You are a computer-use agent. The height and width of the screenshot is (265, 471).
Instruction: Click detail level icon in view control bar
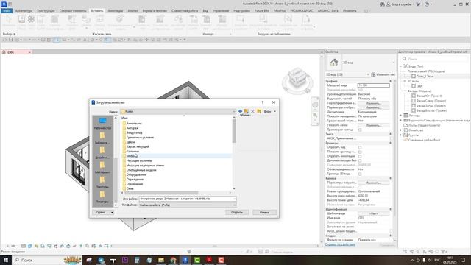pyautogui.click(x=24, y=246)
